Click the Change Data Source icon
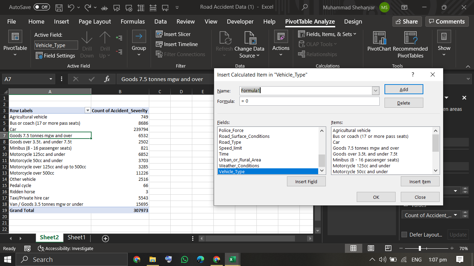This screenshot has height=266, width=474. (x=249, y=37)
